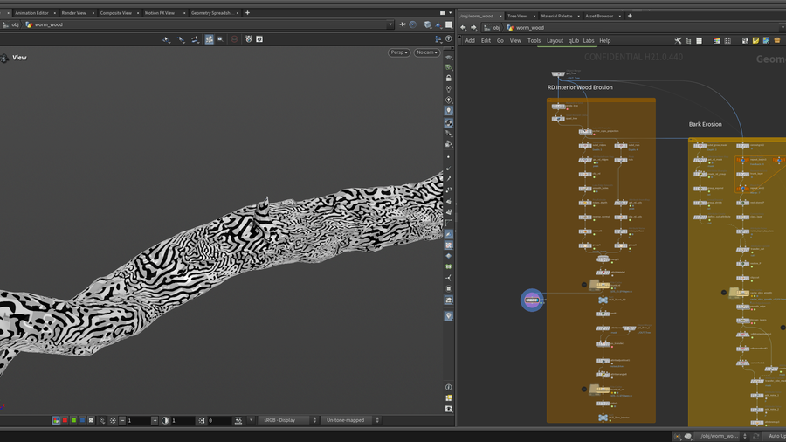The image size is (786, 442).
Task: Click the red channel square in viewport footer
Action: tap(65, 420)
